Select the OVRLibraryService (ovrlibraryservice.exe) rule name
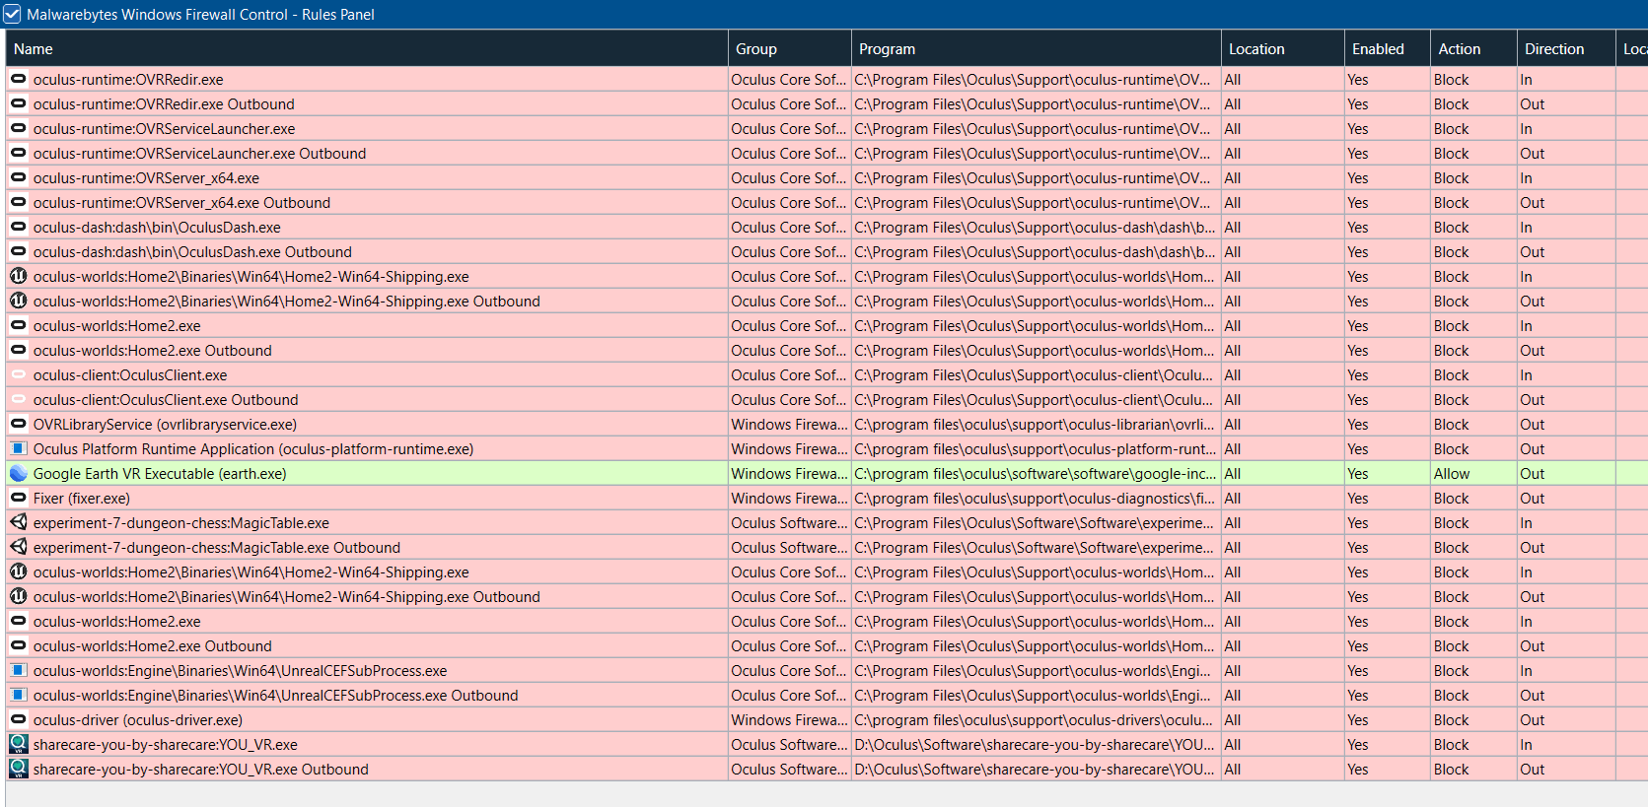 coord(165,425)
